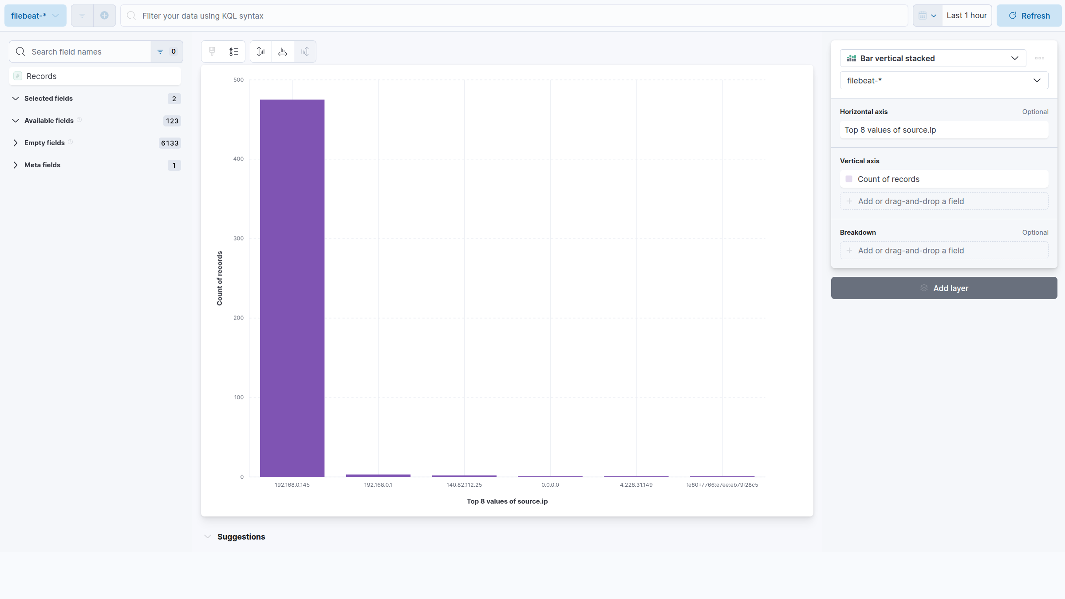Edit the Count of records dimension
The width and height of the screenshot is (1065, 599).
[x=944, y=179]
